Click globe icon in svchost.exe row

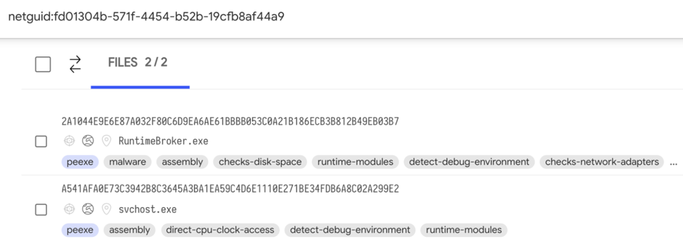point(87,210)
